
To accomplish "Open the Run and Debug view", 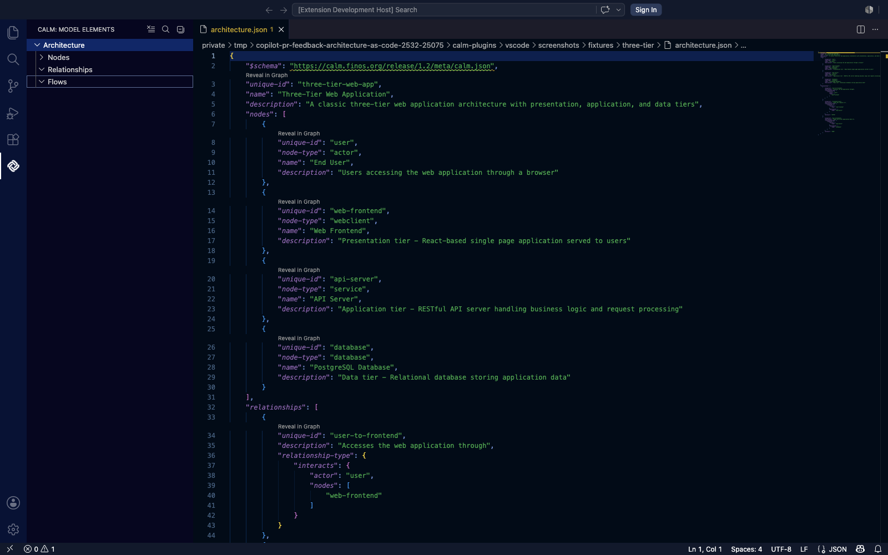I will 13,113.
